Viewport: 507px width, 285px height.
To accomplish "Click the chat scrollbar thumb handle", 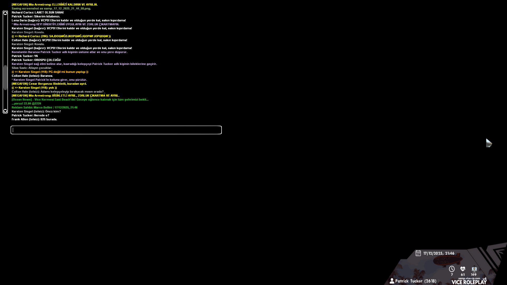I will 5,78.
